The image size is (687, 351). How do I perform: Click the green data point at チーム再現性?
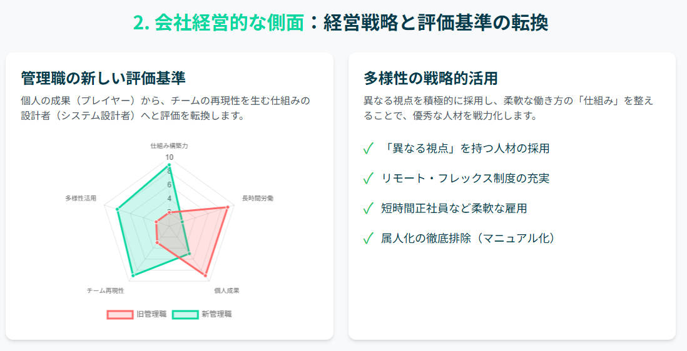click(133, 275)
